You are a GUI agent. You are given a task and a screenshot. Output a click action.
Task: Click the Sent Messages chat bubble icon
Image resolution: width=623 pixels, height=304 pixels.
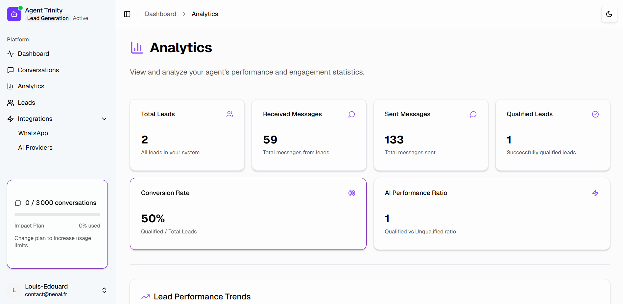[x=473, y=114]
